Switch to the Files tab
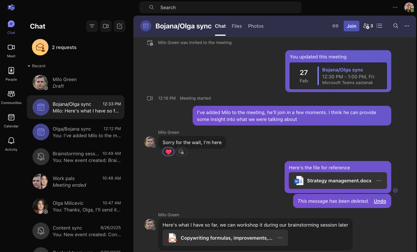The height and width of the screenshot is (252, 417). [237, 26]
